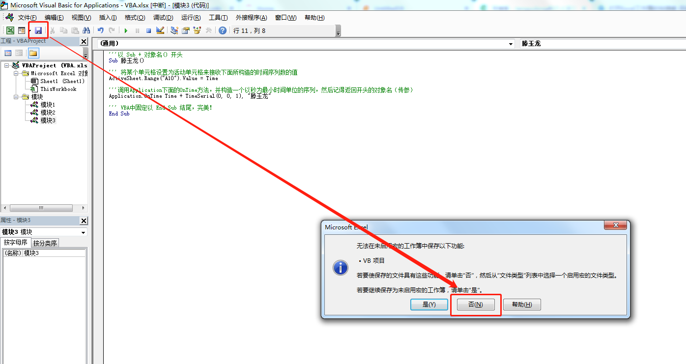Image resolution: width=686 pixels, height=364 pixels.
Task: Click the Paste clipboard toolbar icon
Action: point(75,30)
